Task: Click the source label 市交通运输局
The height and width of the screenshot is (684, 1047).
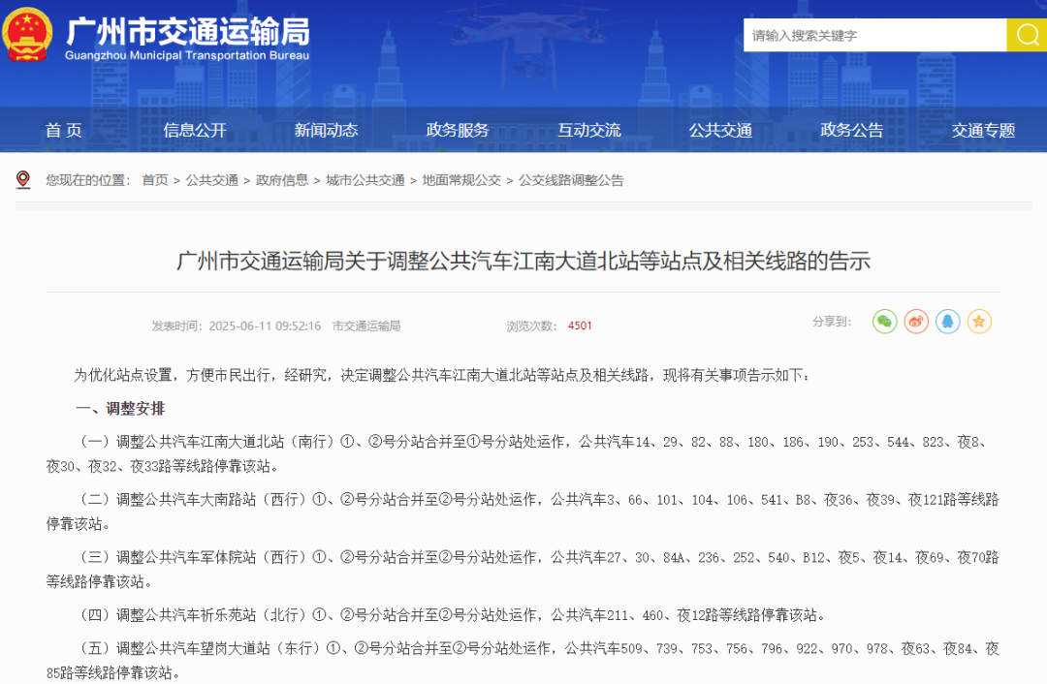Action: (366, 326)
